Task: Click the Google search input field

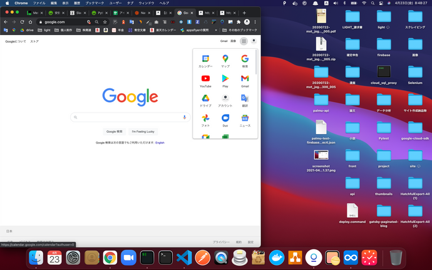Action: [128, 117]
